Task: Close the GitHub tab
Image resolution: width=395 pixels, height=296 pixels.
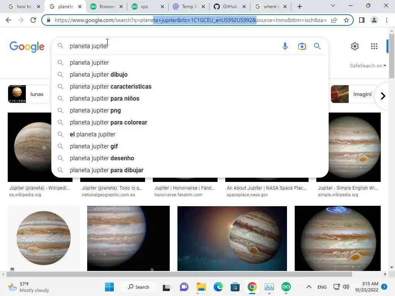Action: pos(244,7)
